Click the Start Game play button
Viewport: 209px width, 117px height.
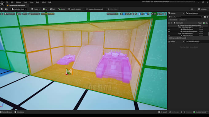[112, 9]
